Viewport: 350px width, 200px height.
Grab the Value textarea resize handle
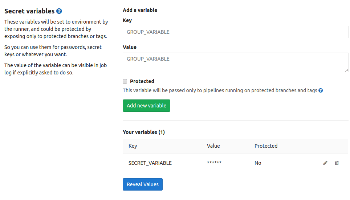coord(346,70)
